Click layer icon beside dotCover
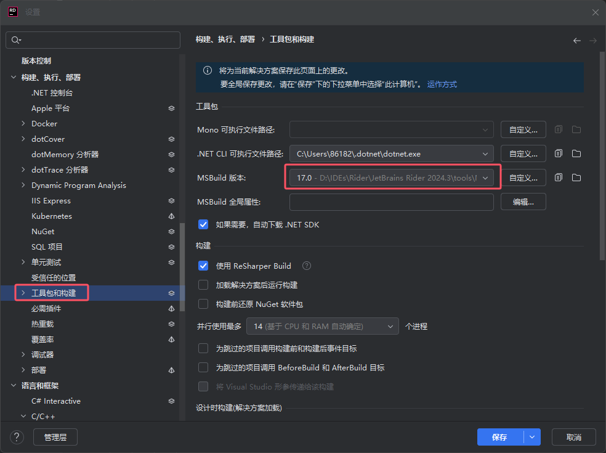This screenshot has width=606, height=453. coord(171,139)
